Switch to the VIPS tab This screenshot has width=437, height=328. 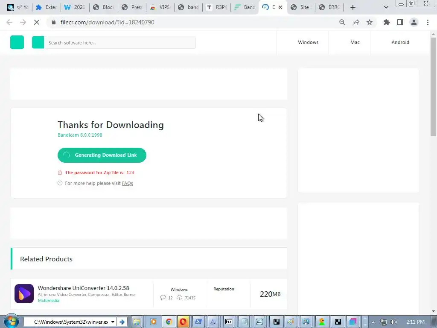pos(160,7)
